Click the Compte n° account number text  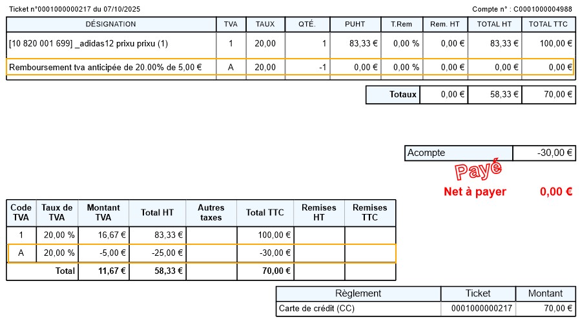click(x=522, y=9)
